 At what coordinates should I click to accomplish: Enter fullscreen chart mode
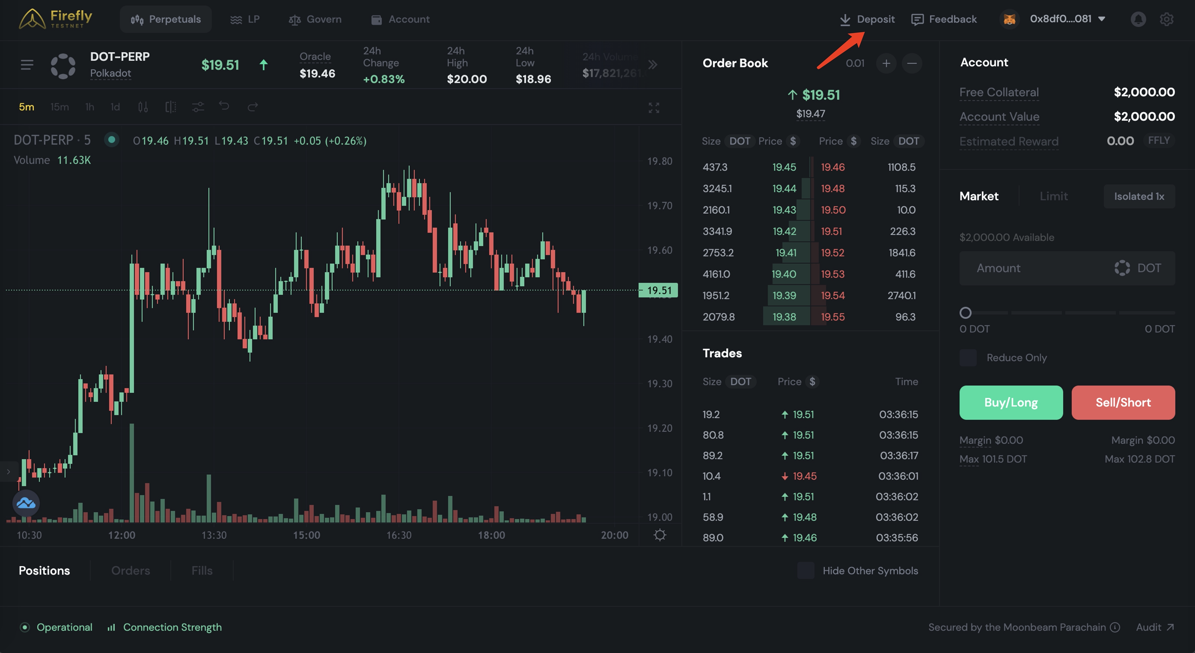654,107
